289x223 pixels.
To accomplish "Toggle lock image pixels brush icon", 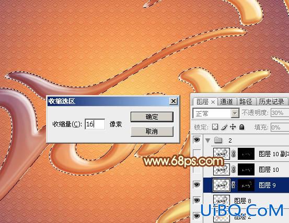I will [x=224, y=127].
